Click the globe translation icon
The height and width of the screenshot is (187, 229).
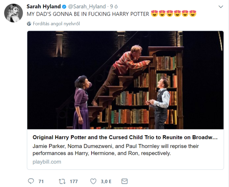[x=29, y=24]
